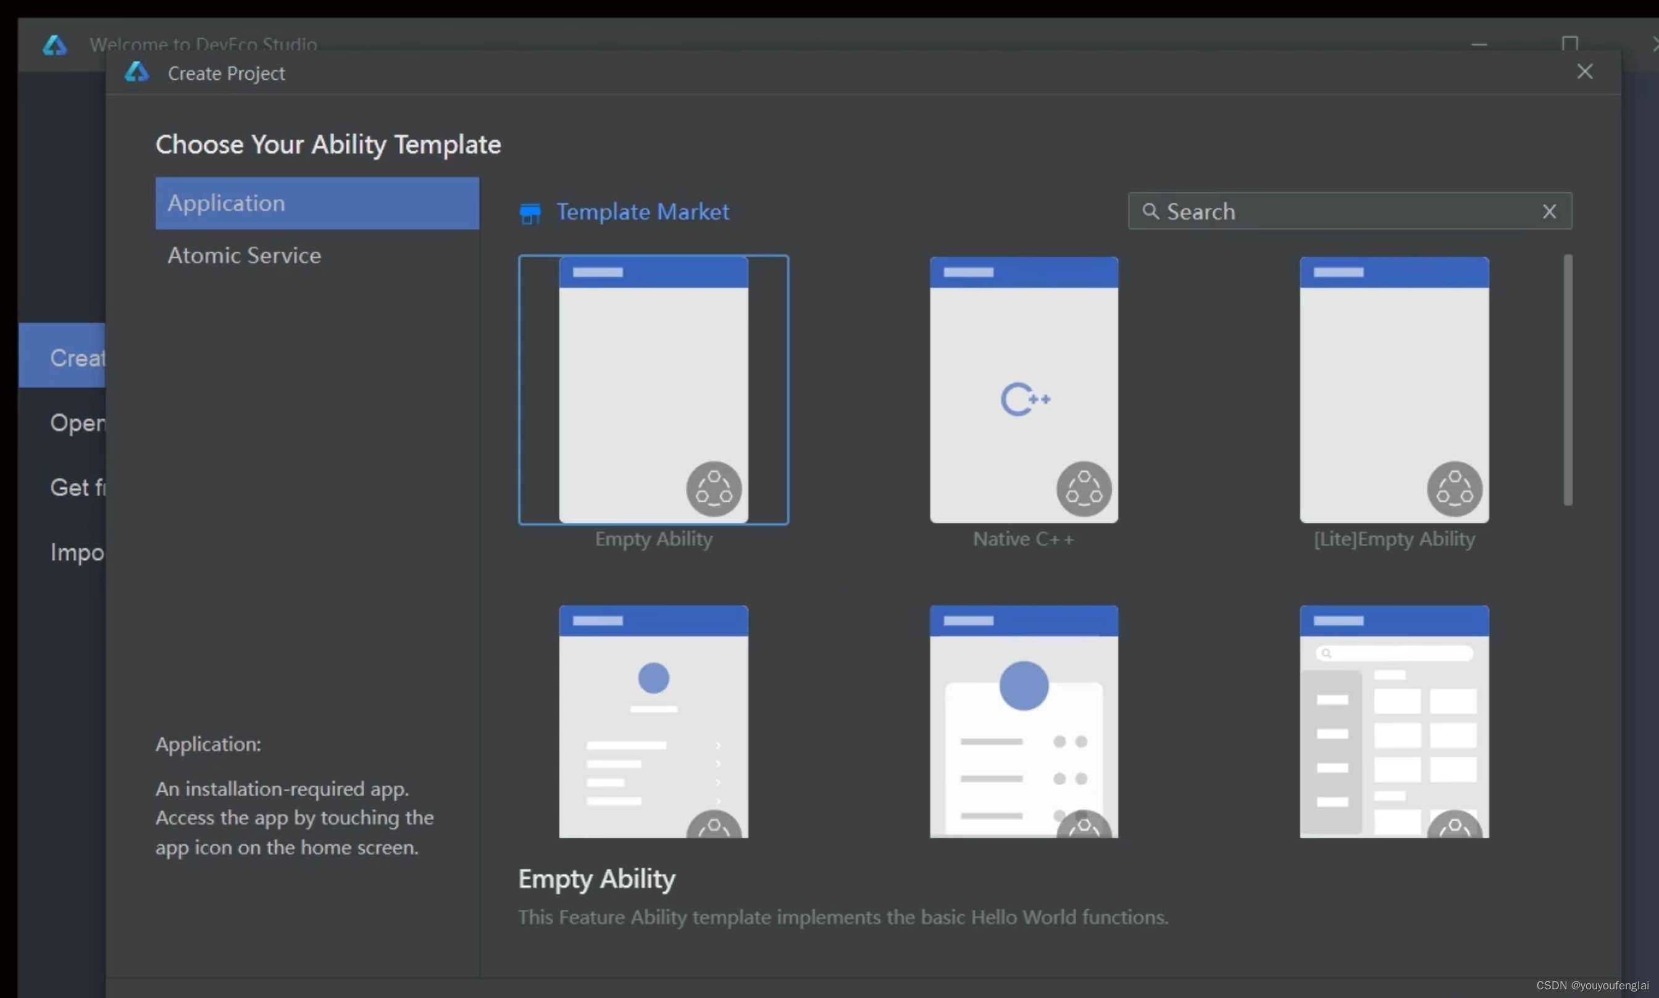
Task: Click the DevEco logo in Create Project title
Action: [x=136, y=72]
